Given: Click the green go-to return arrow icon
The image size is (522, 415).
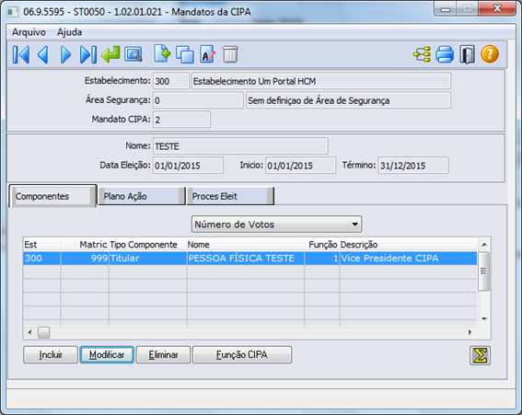Looking at the screenshot, I should [x=110, y=54].
